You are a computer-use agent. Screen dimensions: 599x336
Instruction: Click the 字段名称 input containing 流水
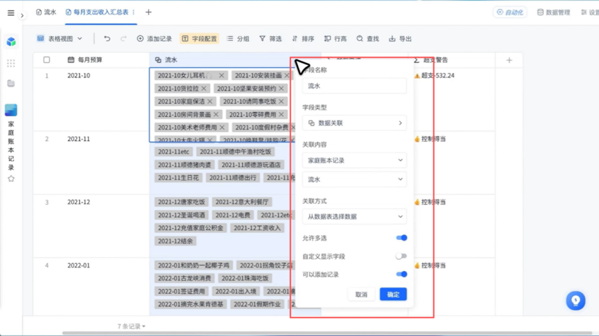click(354, 86)
